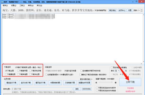Click the 打开文件夹 button

87,89
